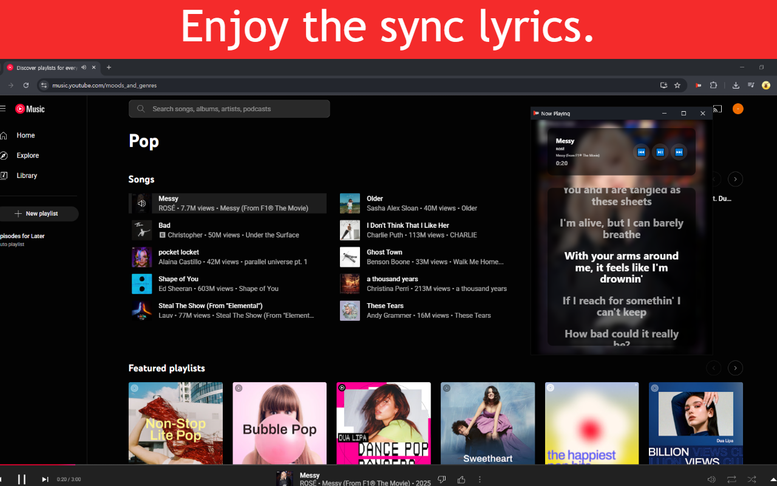Screen dimensions: 777x486
Task: Go to previous track in Now Playing popup
Action: tap(641, 152)
